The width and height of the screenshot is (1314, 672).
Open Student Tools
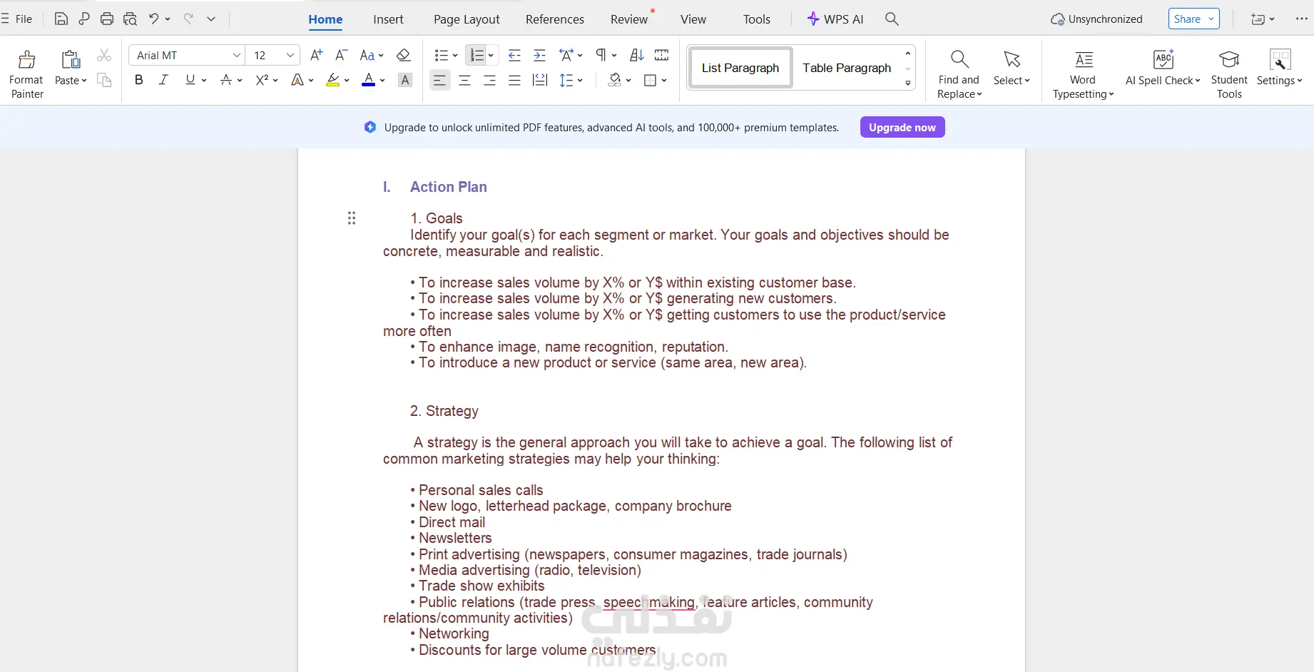tap(1229, 73)
